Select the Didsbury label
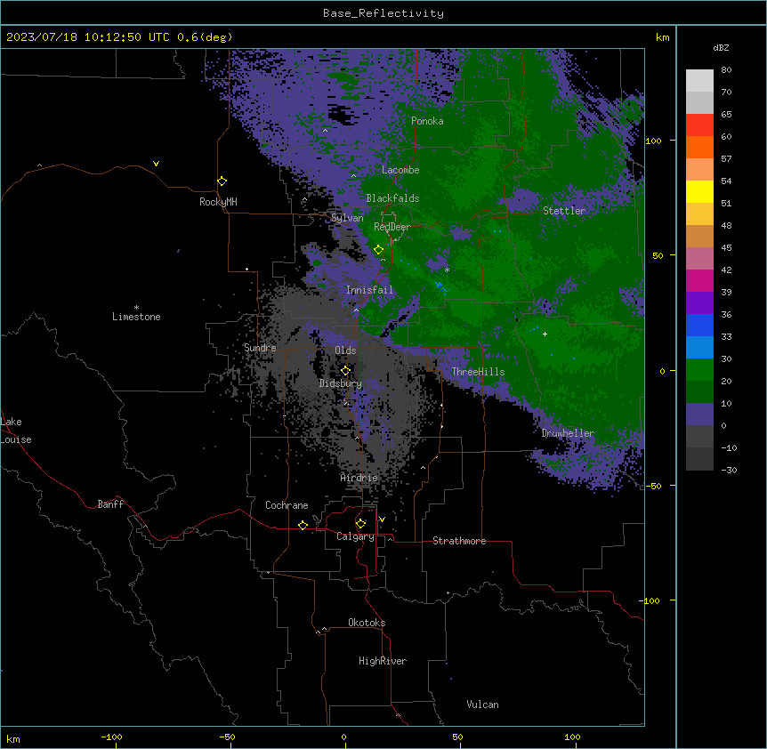The height and width of the screenshot is (749, 767). coord(341,383)
